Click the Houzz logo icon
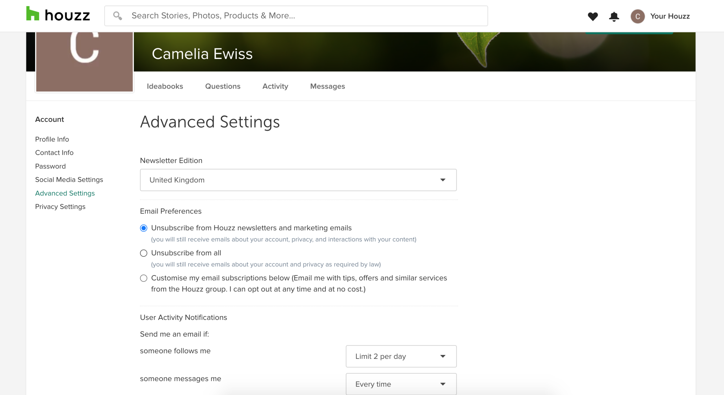Viewport: 724px width, 395px height. pos(33,14)
